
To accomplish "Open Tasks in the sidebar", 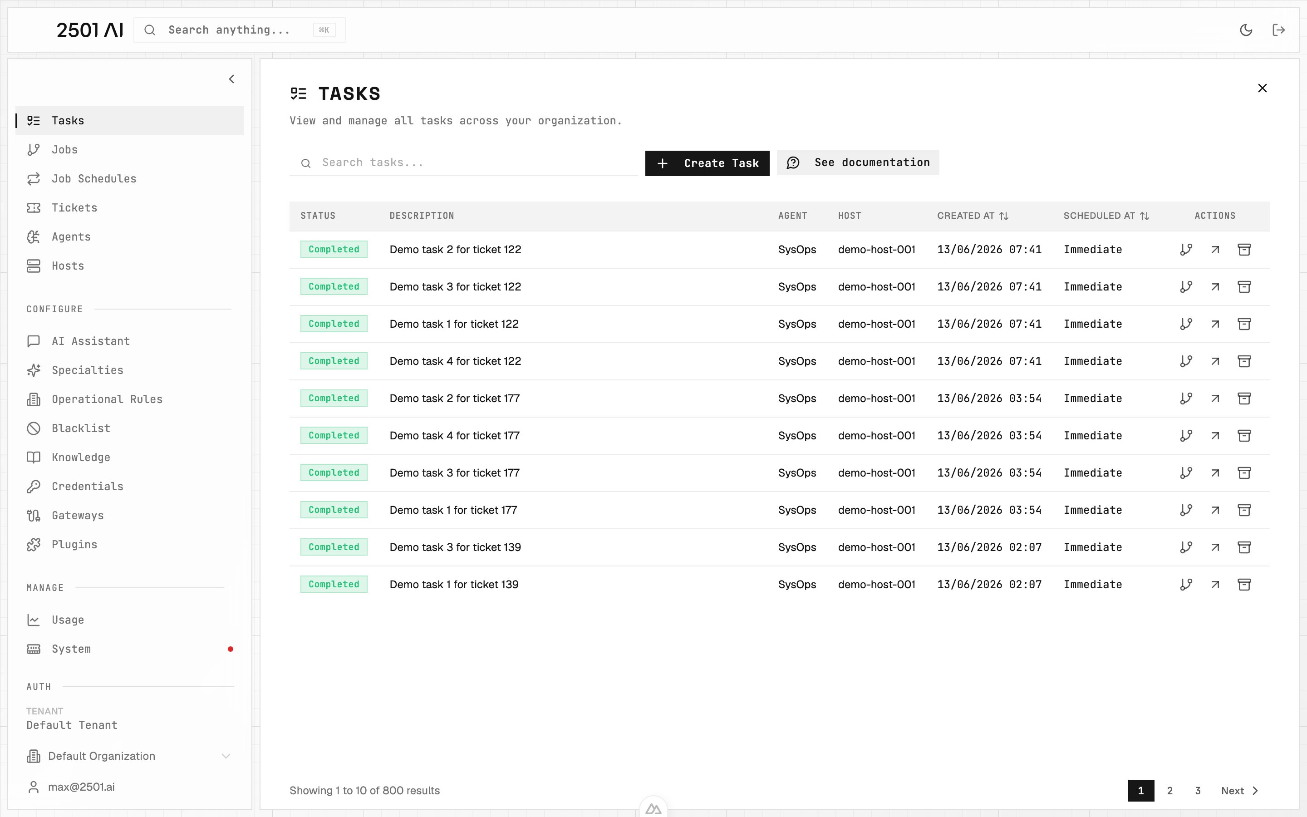I will tap(130, 120).
